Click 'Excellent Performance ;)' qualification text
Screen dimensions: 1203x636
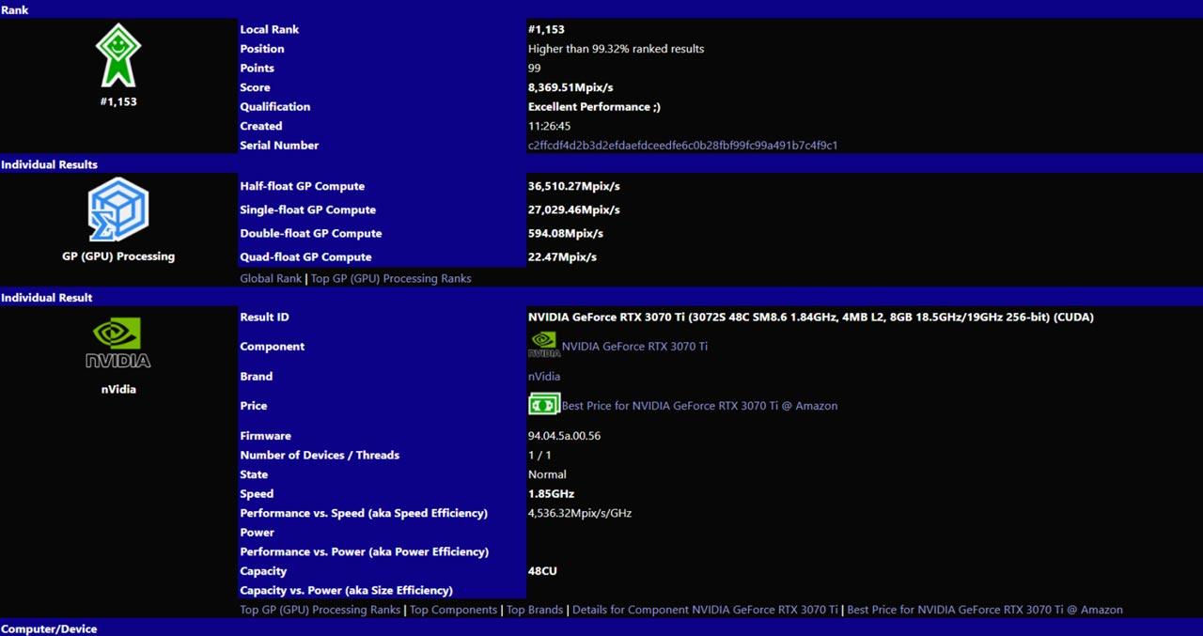(x=594, y=107)
